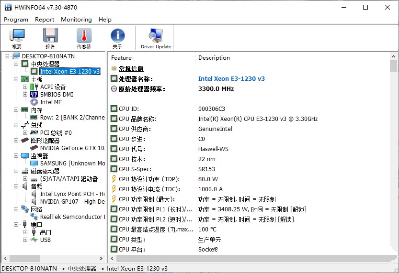Click the 磁盘驱动器 disk drive icon
399x273 pixels.
pos(25,171)
